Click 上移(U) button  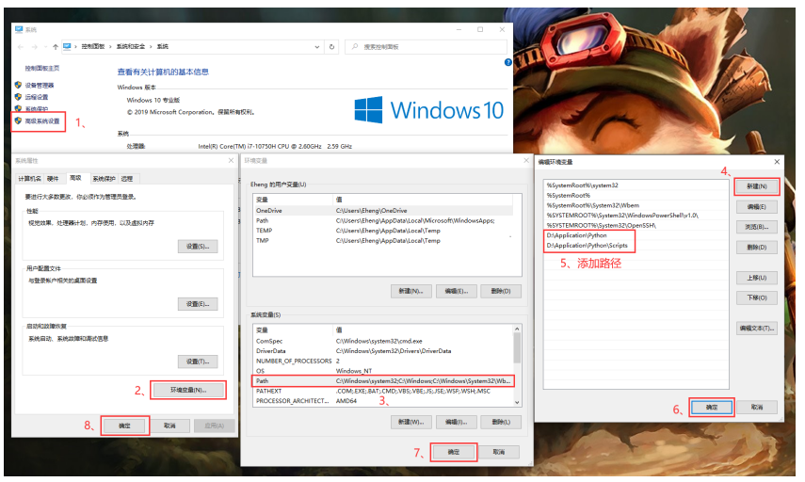coord(757,278)
